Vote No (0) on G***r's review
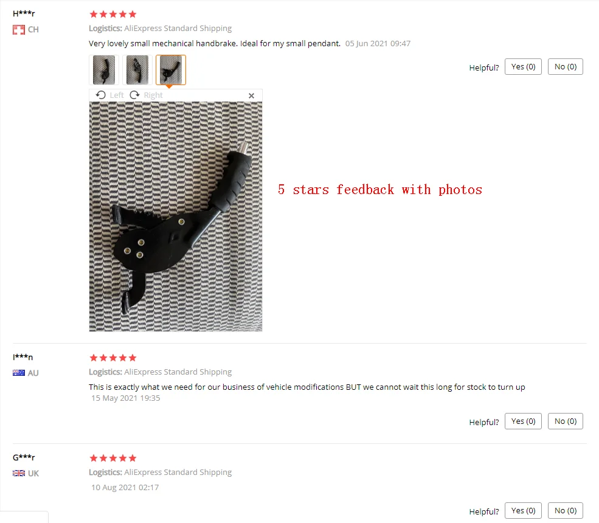The width and height of the screenshot is (599, 523). [566, 511]
